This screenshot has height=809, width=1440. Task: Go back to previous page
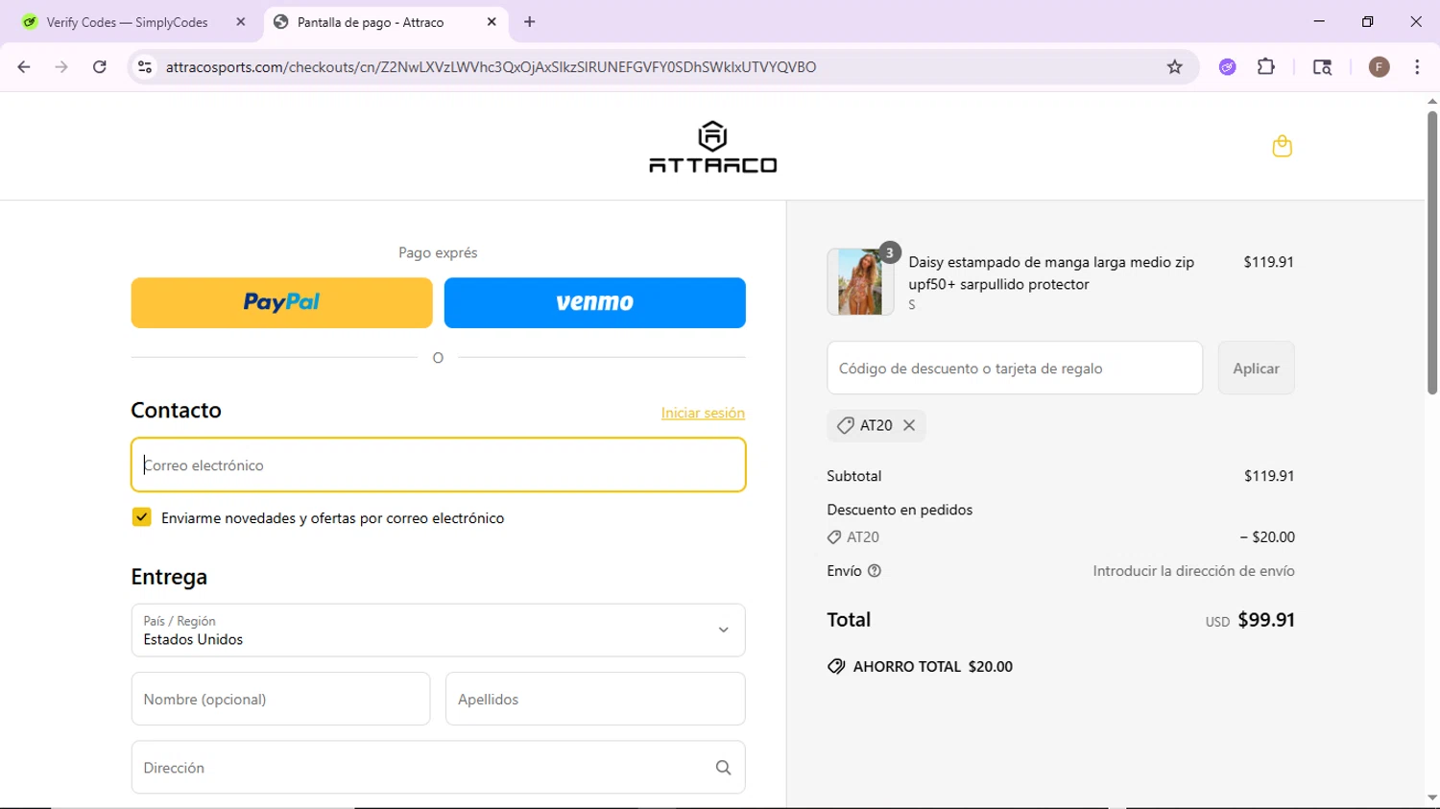click(x=24, y=67)
